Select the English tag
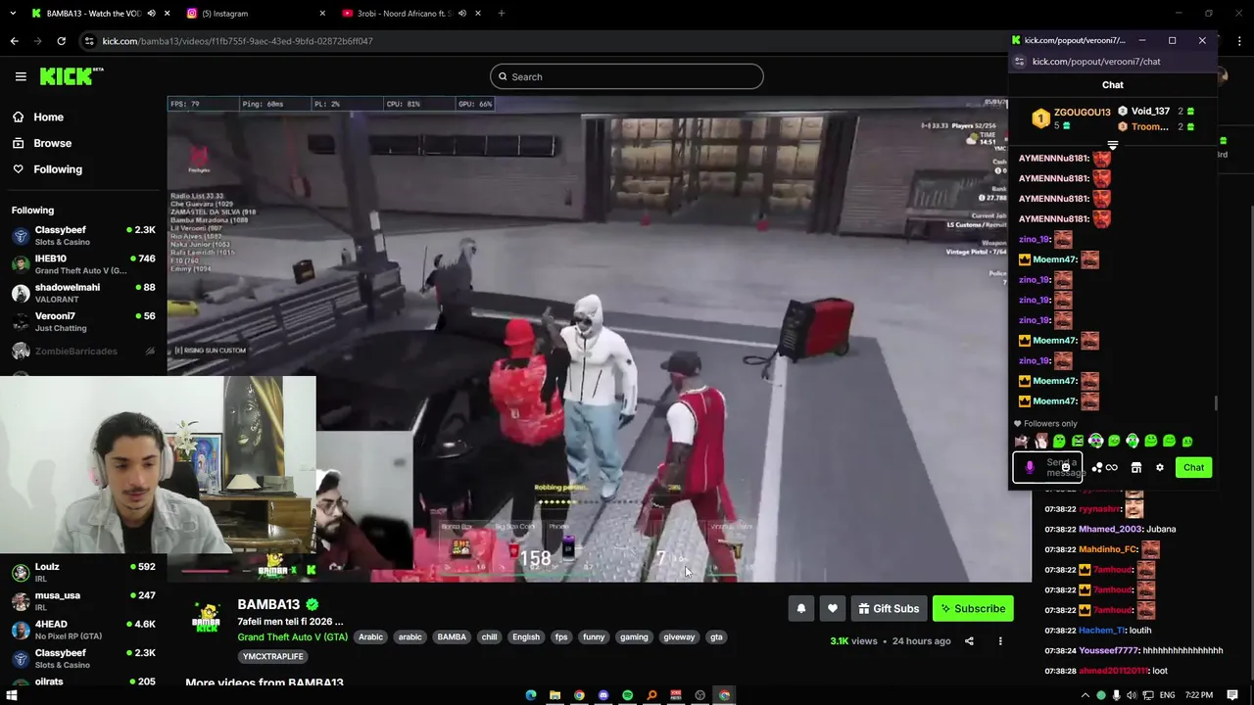The width and height of the screenshot is (1254, 705). click(x=526, y=637)
